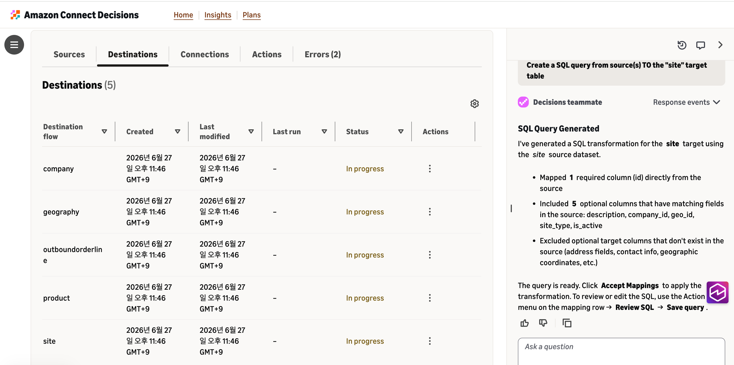Open actions menu for outboundorderline row
Viewport: 734px width, 365px height.
click(x=430, y=255)
